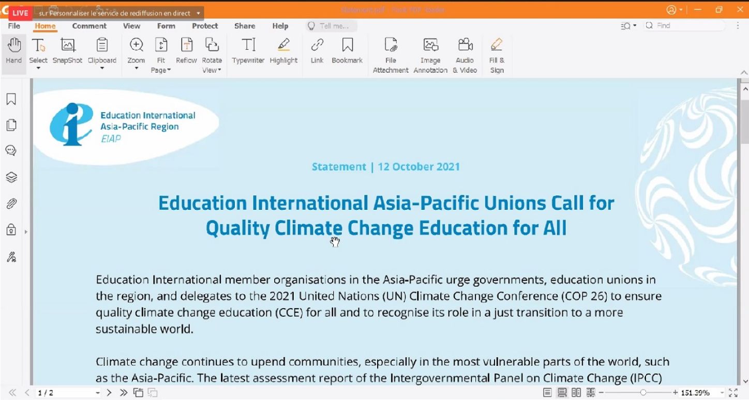Activate the Select tool icon

click(38, 45)
